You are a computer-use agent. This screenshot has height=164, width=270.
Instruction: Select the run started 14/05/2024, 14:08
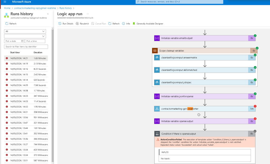point(26,90)
